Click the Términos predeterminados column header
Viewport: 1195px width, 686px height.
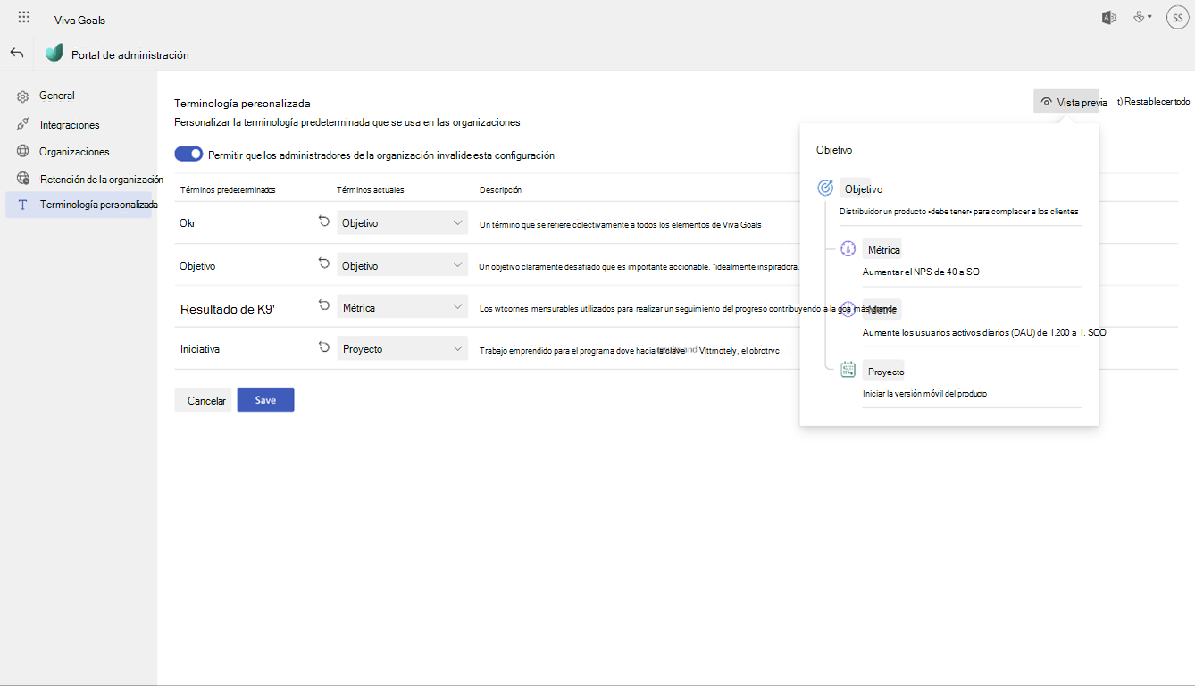click(228, 190)
